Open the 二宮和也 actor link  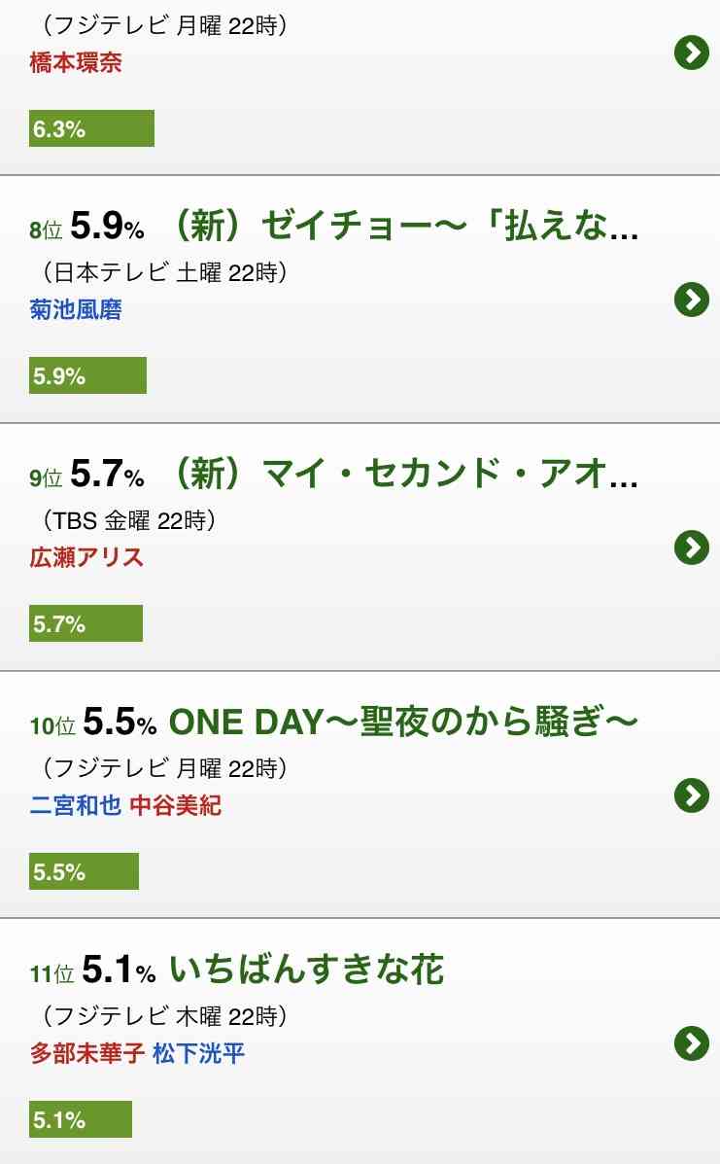pos(76,805)
